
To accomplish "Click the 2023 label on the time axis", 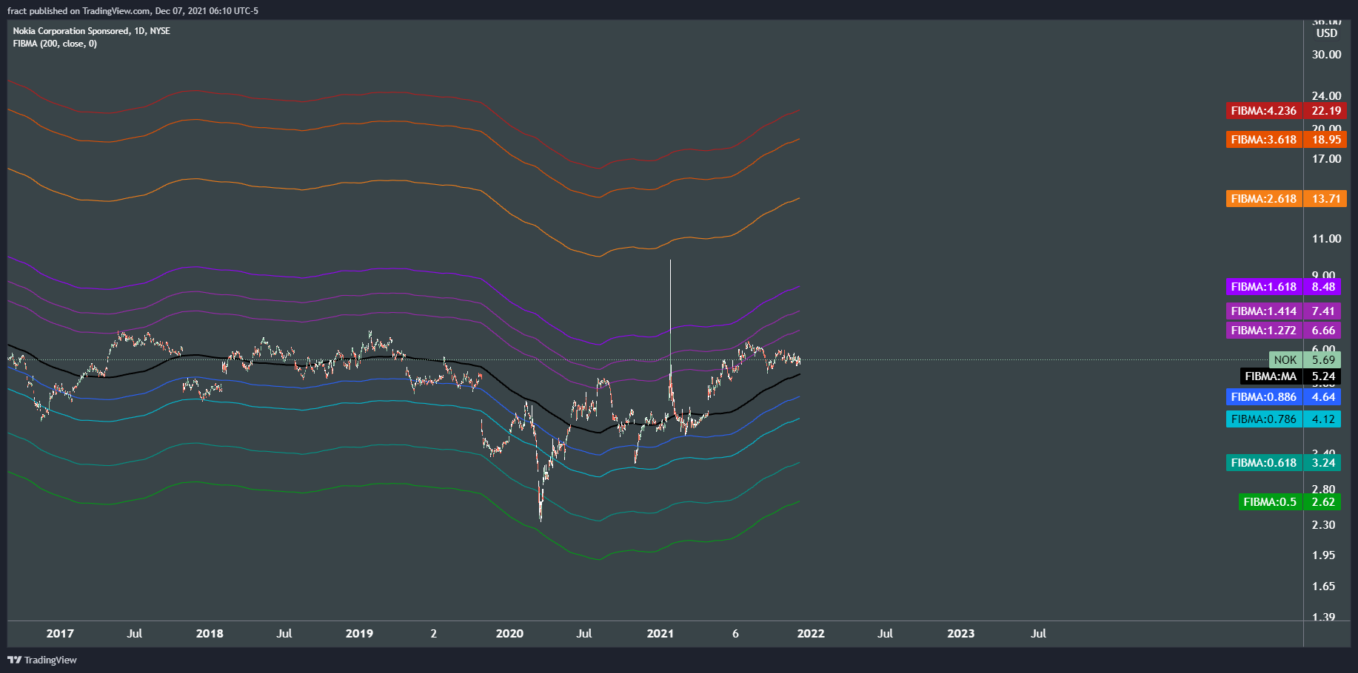I will click(961, 634).
